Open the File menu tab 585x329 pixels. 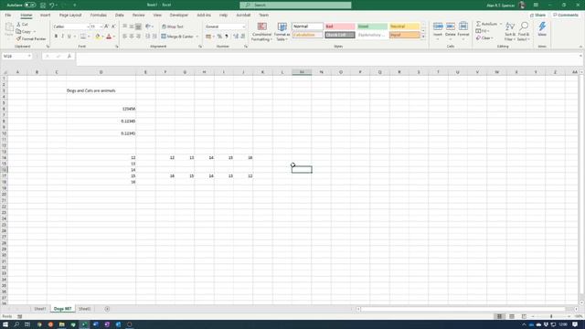(x=8, y=15)
